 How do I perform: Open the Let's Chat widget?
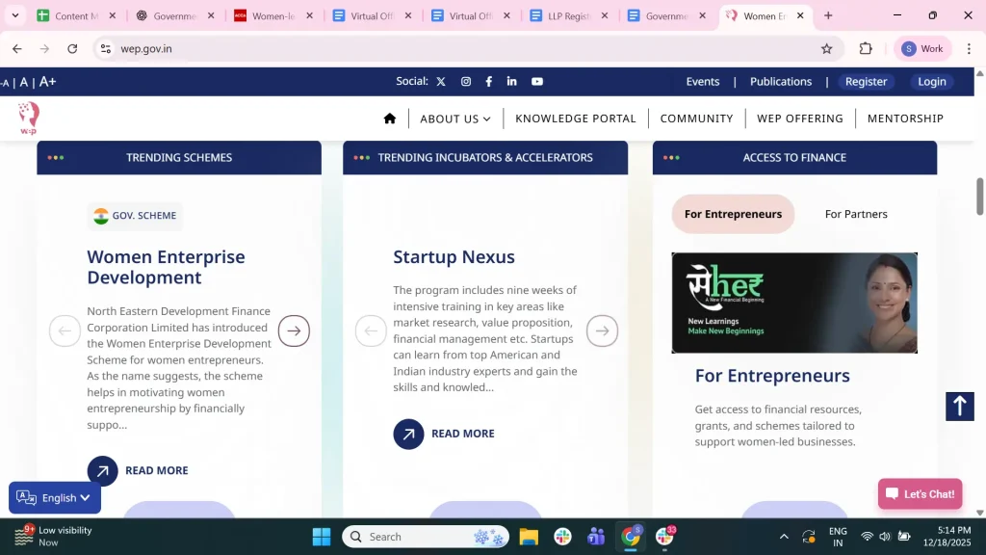point(920,493)
